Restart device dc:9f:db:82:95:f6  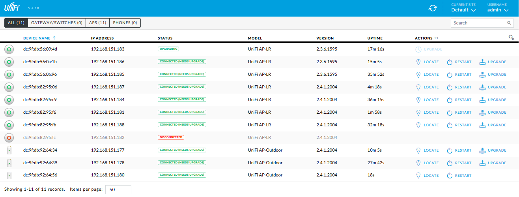(459, 113)
